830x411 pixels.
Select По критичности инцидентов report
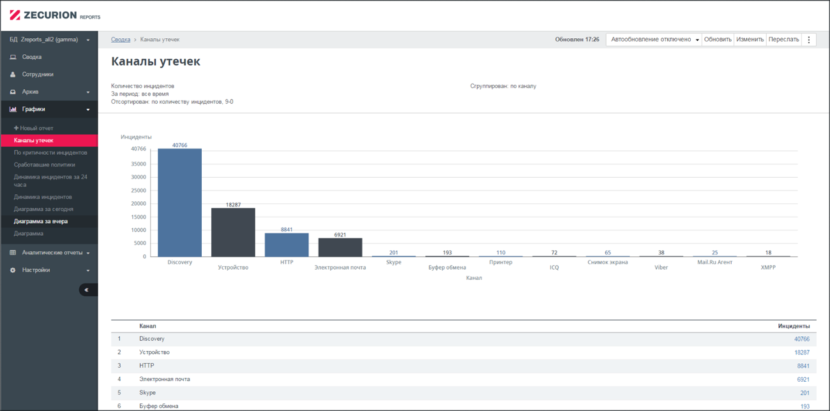click(x=50, y=152)
